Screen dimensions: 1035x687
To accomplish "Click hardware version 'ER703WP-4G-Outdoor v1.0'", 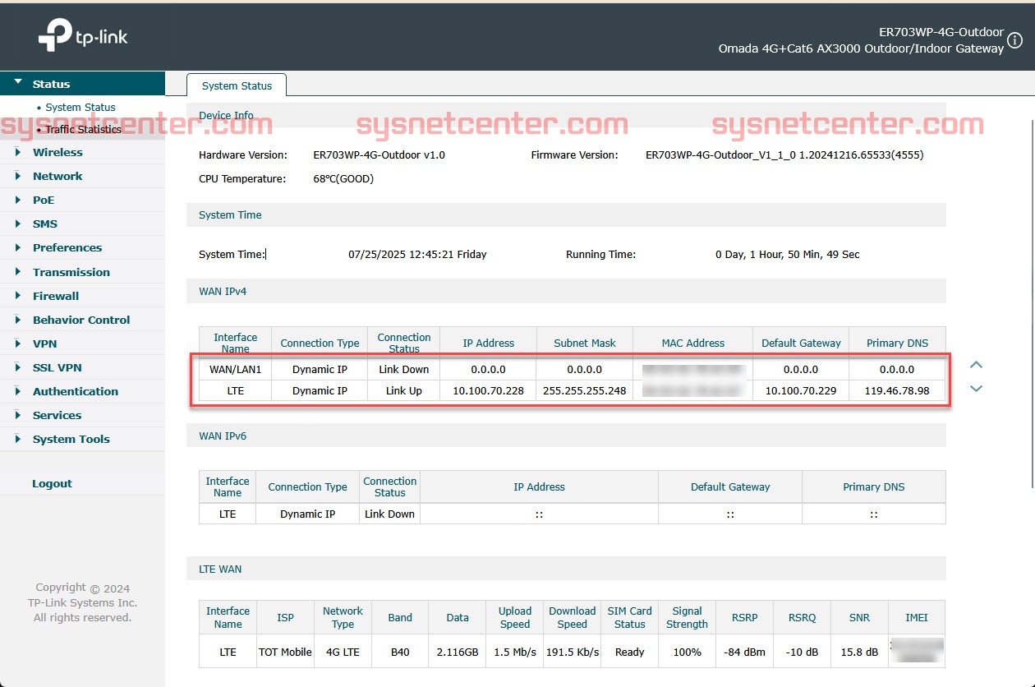I will tap(379, 154).
